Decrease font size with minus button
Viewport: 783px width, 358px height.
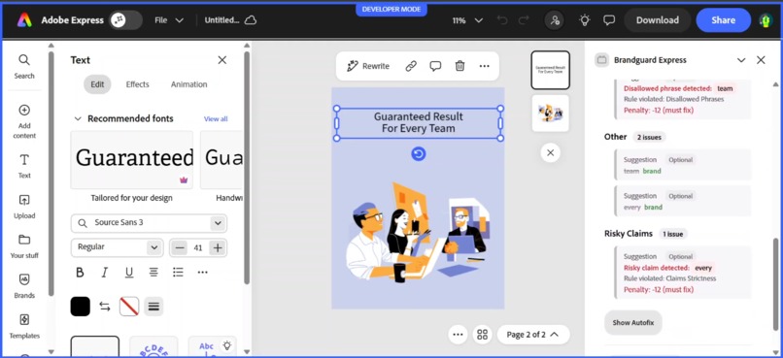coord(181,247)
